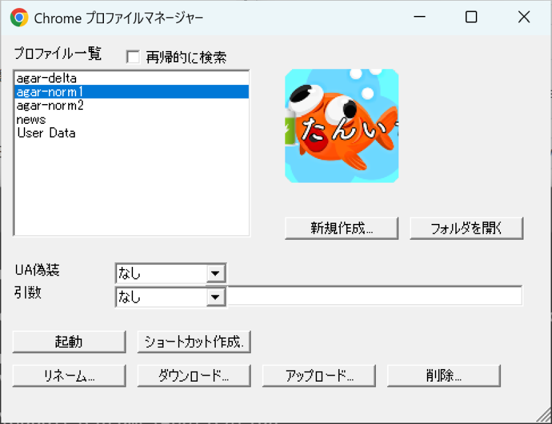Click the 新規作成 button
Screen dimensions: 552x424
(x=342, y=228)
